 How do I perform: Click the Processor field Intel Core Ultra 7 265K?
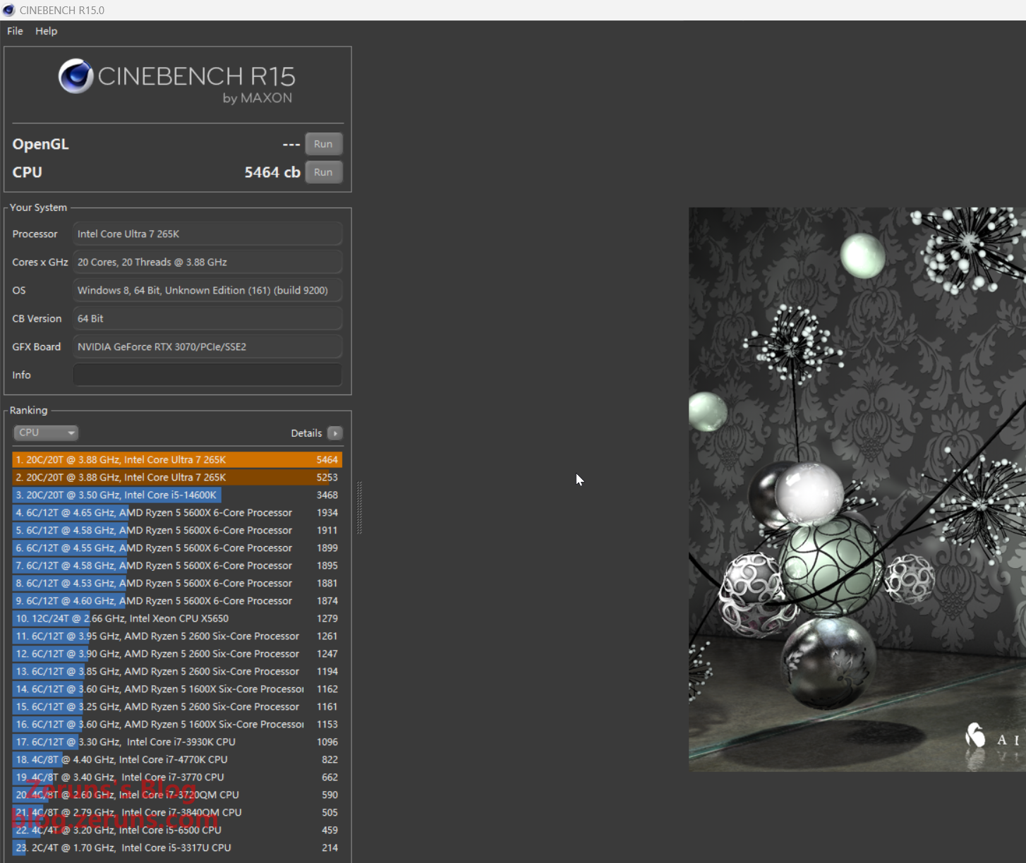(207, 234)
